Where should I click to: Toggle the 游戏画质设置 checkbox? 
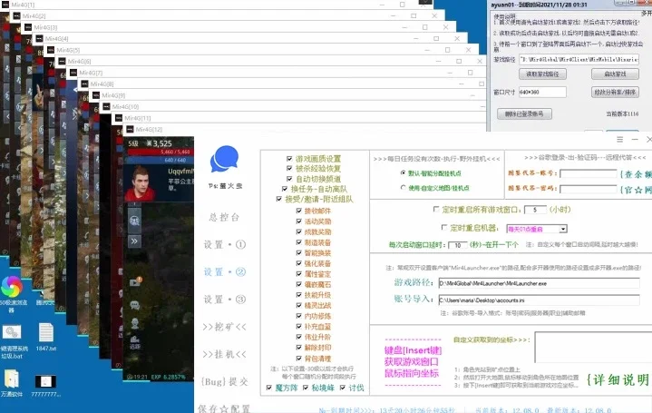289,159
